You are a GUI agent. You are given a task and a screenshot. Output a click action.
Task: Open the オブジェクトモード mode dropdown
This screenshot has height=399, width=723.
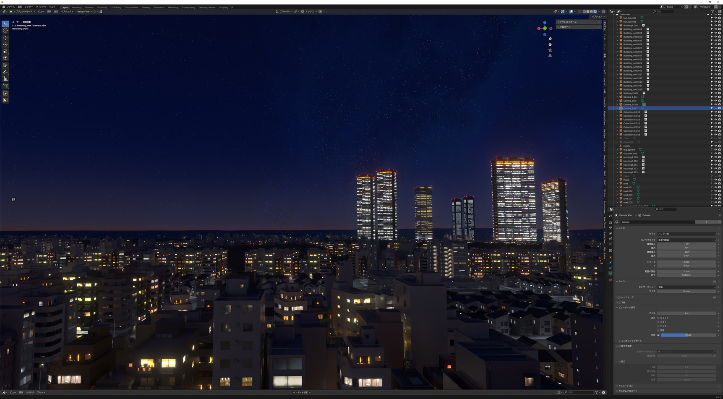(23, 12)
